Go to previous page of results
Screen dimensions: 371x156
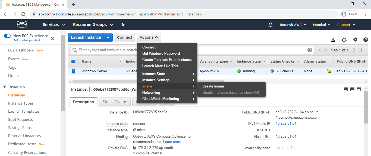click(x=326, y=50)
